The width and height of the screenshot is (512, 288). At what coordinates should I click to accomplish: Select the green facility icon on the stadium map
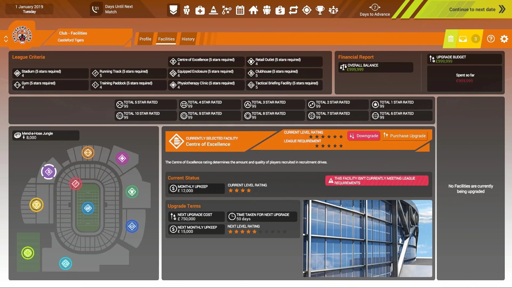click(132, 191)
